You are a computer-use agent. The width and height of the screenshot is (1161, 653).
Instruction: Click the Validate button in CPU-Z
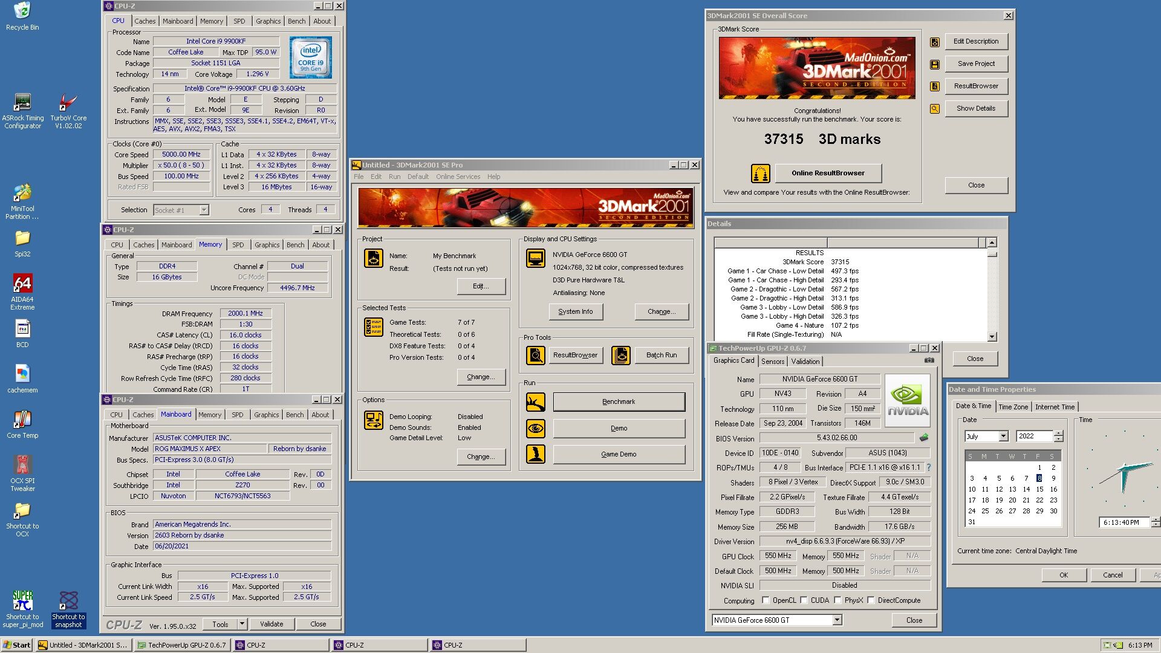(x=272, y=624)
